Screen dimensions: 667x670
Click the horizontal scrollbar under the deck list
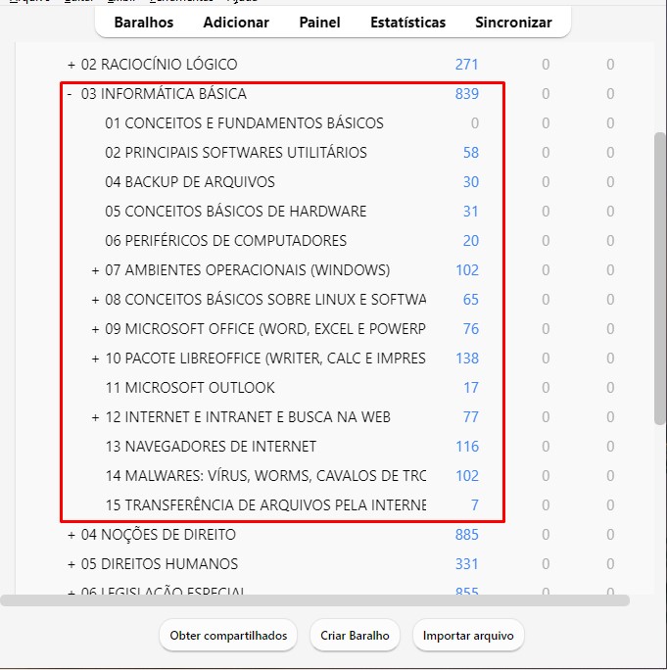[313, 600]
